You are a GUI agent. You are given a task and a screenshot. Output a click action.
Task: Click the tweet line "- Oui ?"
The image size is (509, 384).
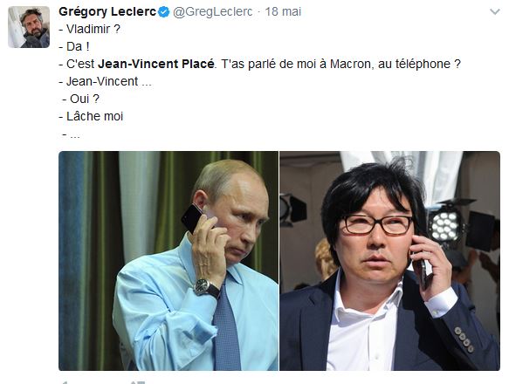point(81,99)
